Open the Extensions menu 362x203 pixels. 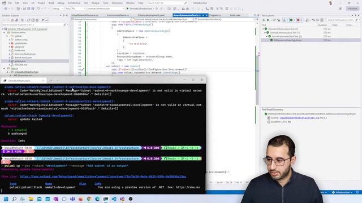point(117,3)
